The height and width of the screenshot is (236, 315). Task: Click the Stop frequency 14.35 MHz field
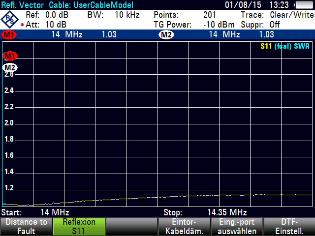coord(226,212)
